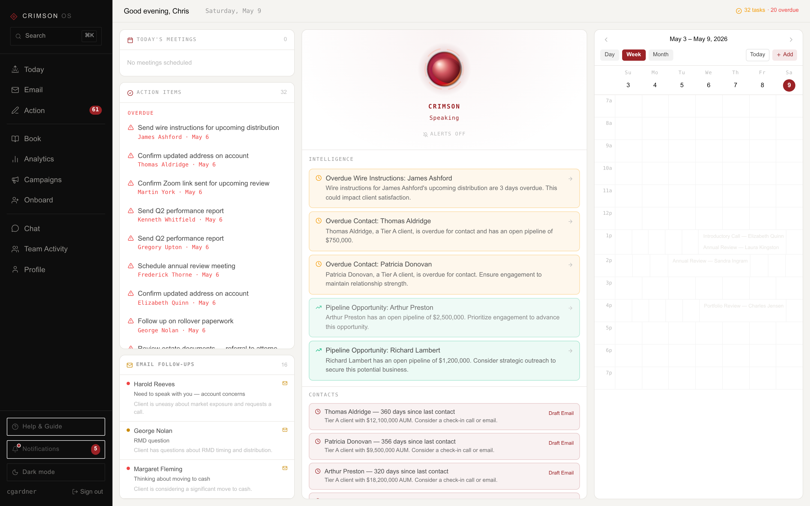
Task: Expand Overdue Wire Instructions James Ashford arrow
Action: pyautogui.click(x=570, y=179)
